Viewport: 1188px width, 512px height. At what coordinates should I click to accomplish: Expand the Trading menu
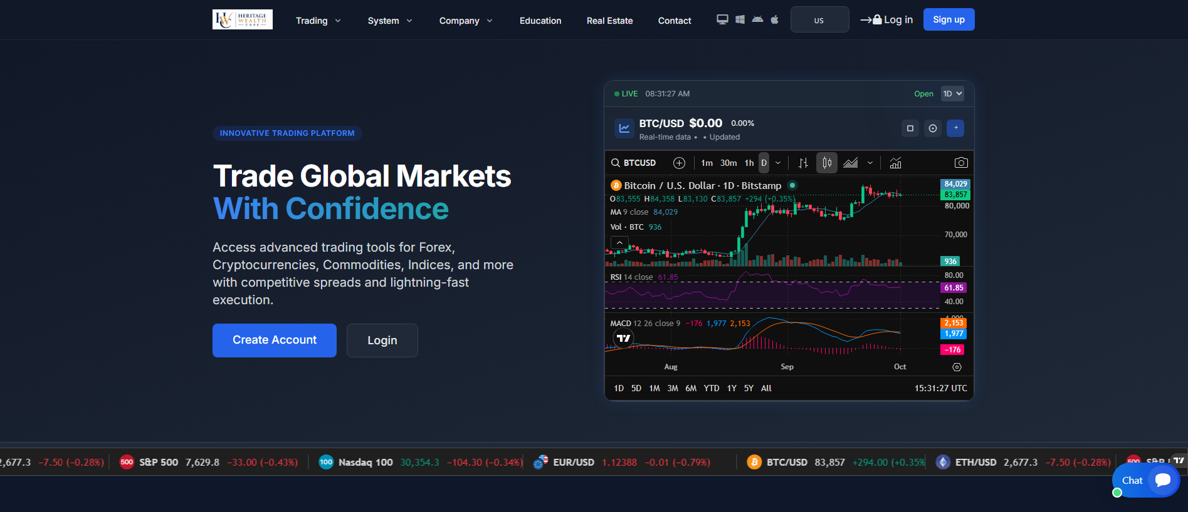point(318,21)
